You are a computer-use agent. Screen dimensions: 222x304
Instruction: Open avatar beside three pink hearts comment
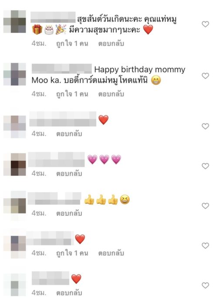[x=15, y=164]
